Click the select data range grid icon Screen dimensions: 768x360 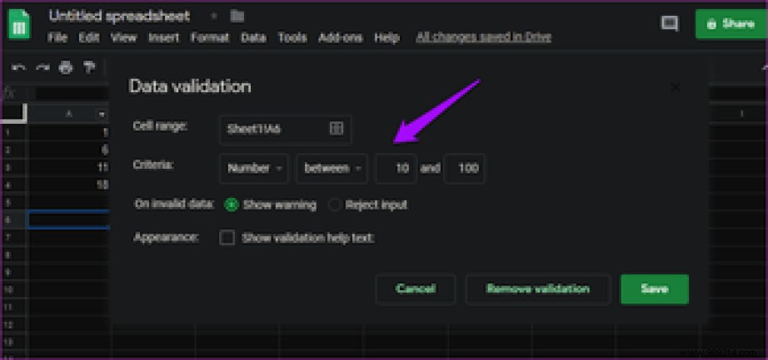(x=336, y=129)
